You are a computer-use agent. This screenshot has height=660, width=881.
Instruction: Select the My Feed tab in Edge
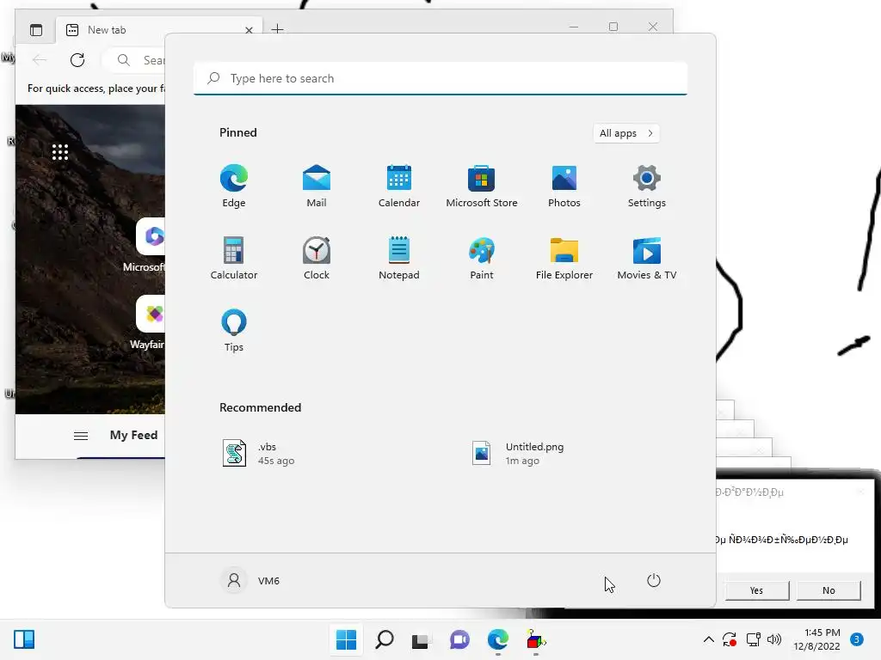coord(133,436)
